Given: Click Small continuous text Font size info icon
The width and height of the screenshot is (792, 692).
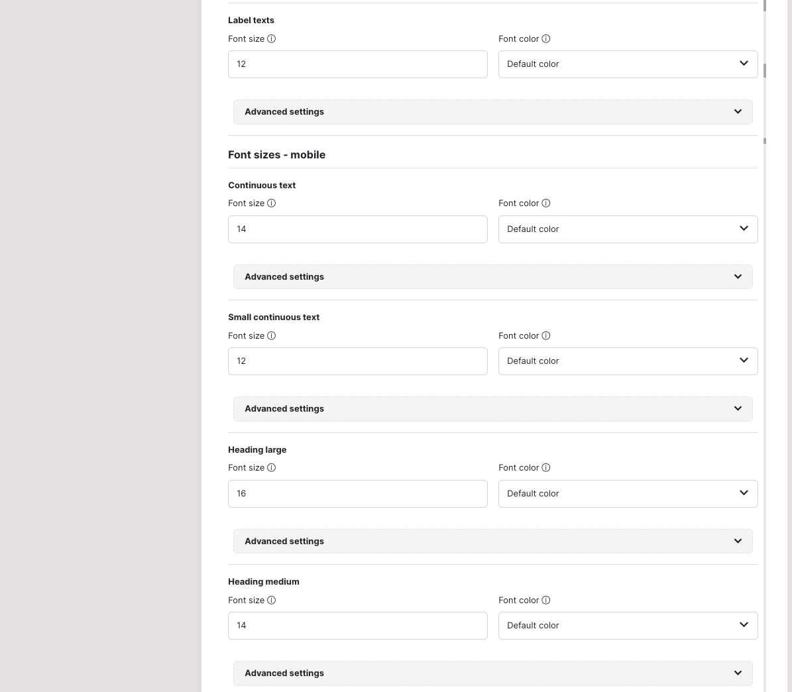Looking at the screenshot, I should coord(271,336).
